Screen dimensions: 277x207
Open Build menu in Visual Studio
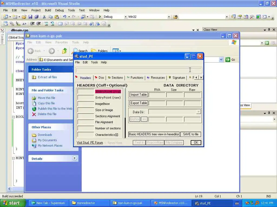point(48,10)
